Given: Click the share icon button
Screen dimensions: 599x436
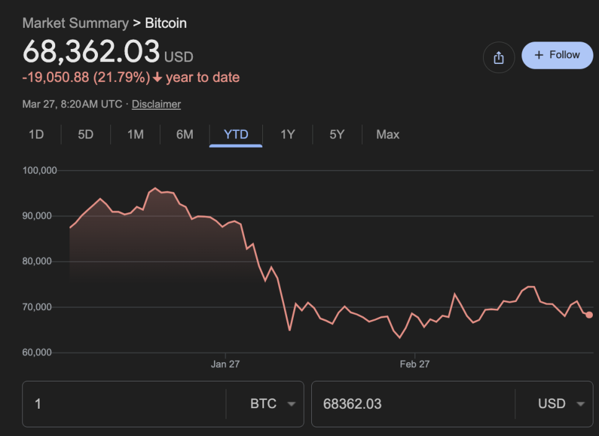Looking at the screenshot, I should point(499,58).
